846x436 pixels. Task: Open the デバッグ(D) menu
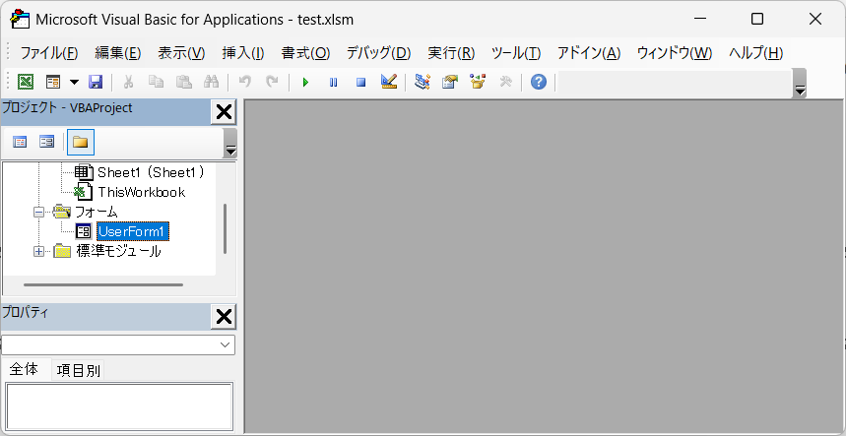point(379,53)
